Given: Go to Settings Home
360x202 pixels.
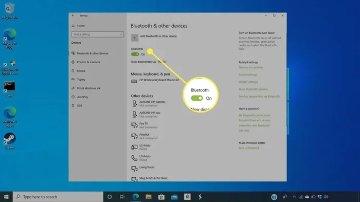Looking at the screenshot, I should click(x=78, y=26).
